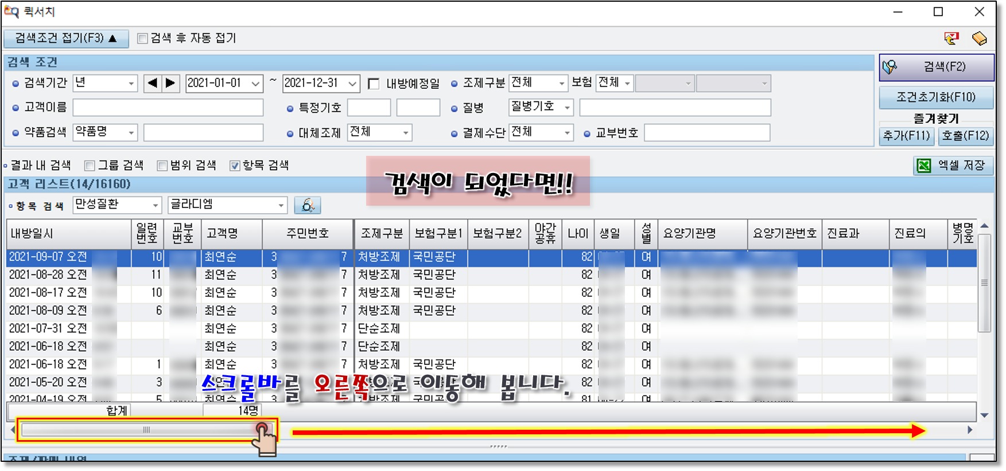Click the red screen-capture icon at top right
Viewport: 1006px width, 471px height.
[951, 38]
